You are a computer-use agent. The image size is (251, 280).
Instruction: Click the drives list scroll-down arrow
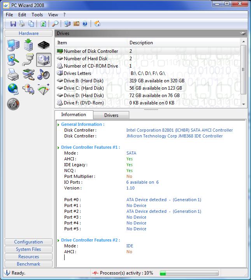point(244,104)
